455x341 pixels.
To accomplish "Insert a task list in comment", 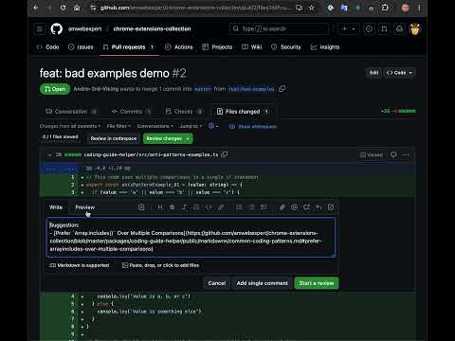I will tap(264, 207).
